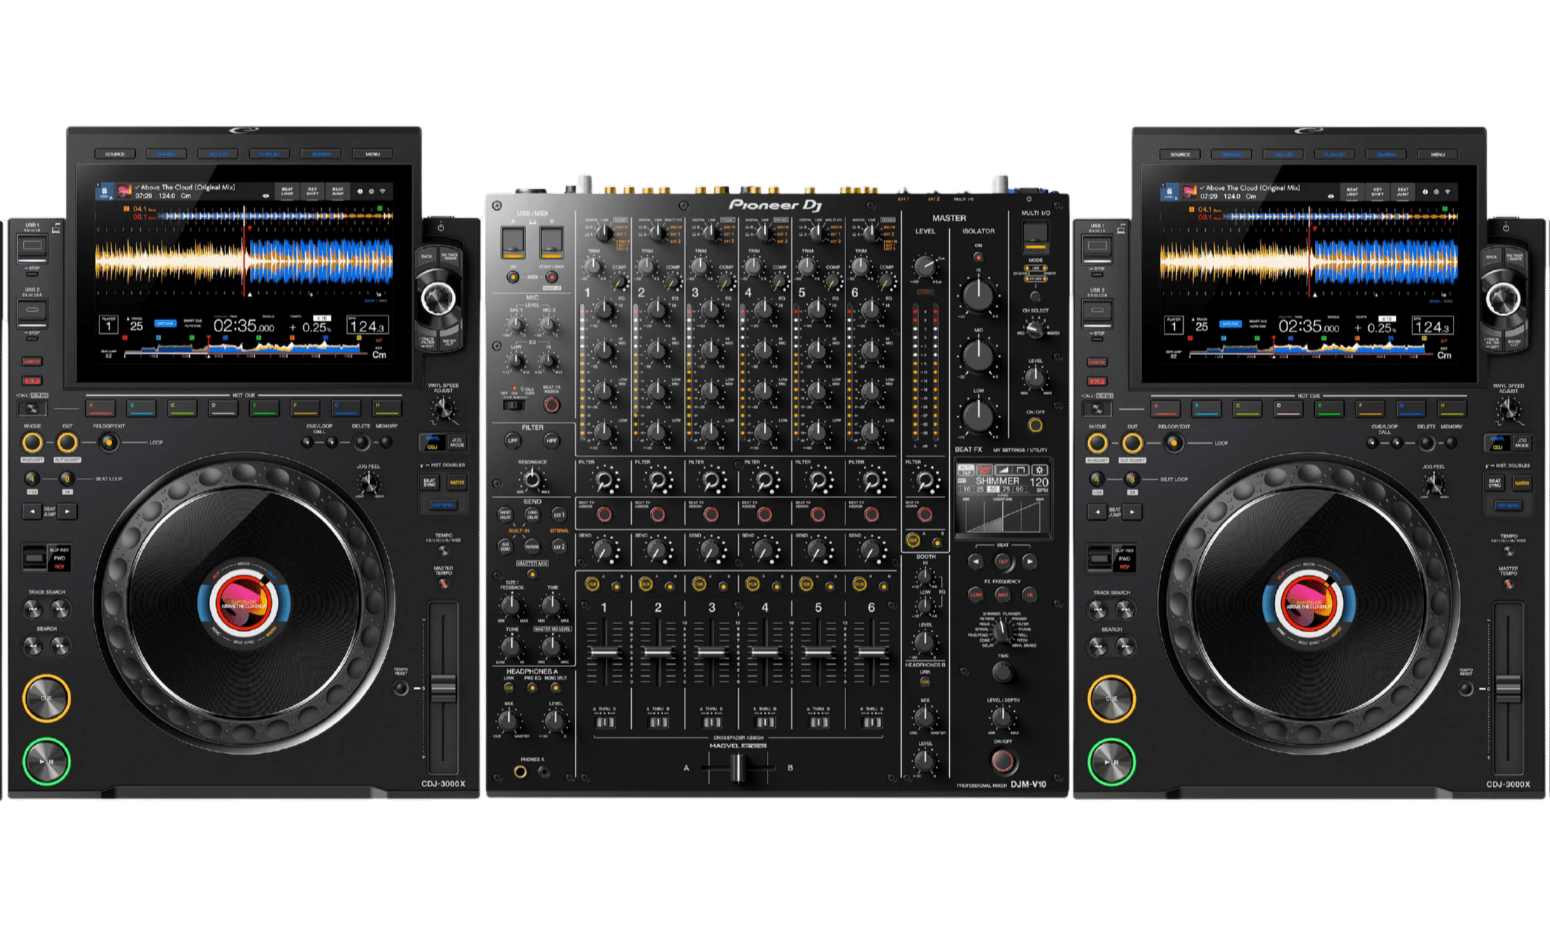Click tempo slider on left CDJ

pos(443,689)
